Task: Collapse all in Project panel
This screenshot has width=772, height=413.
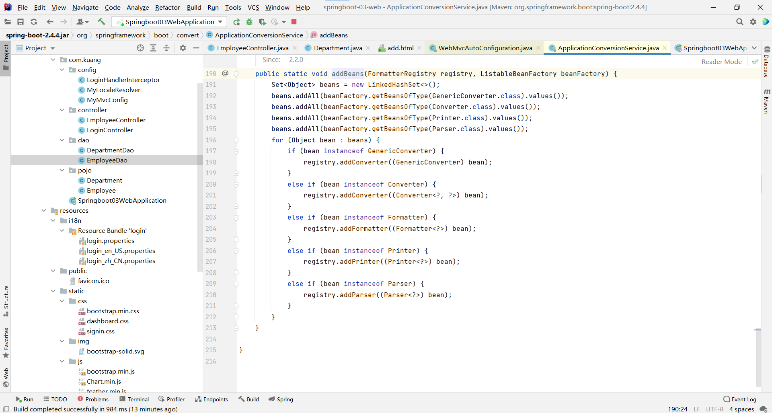Action: click(x=166, y=48)
